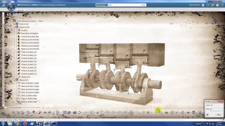Screen dimensions: 225x126
Task: Click the Delay input field
Action: point(217,109)
